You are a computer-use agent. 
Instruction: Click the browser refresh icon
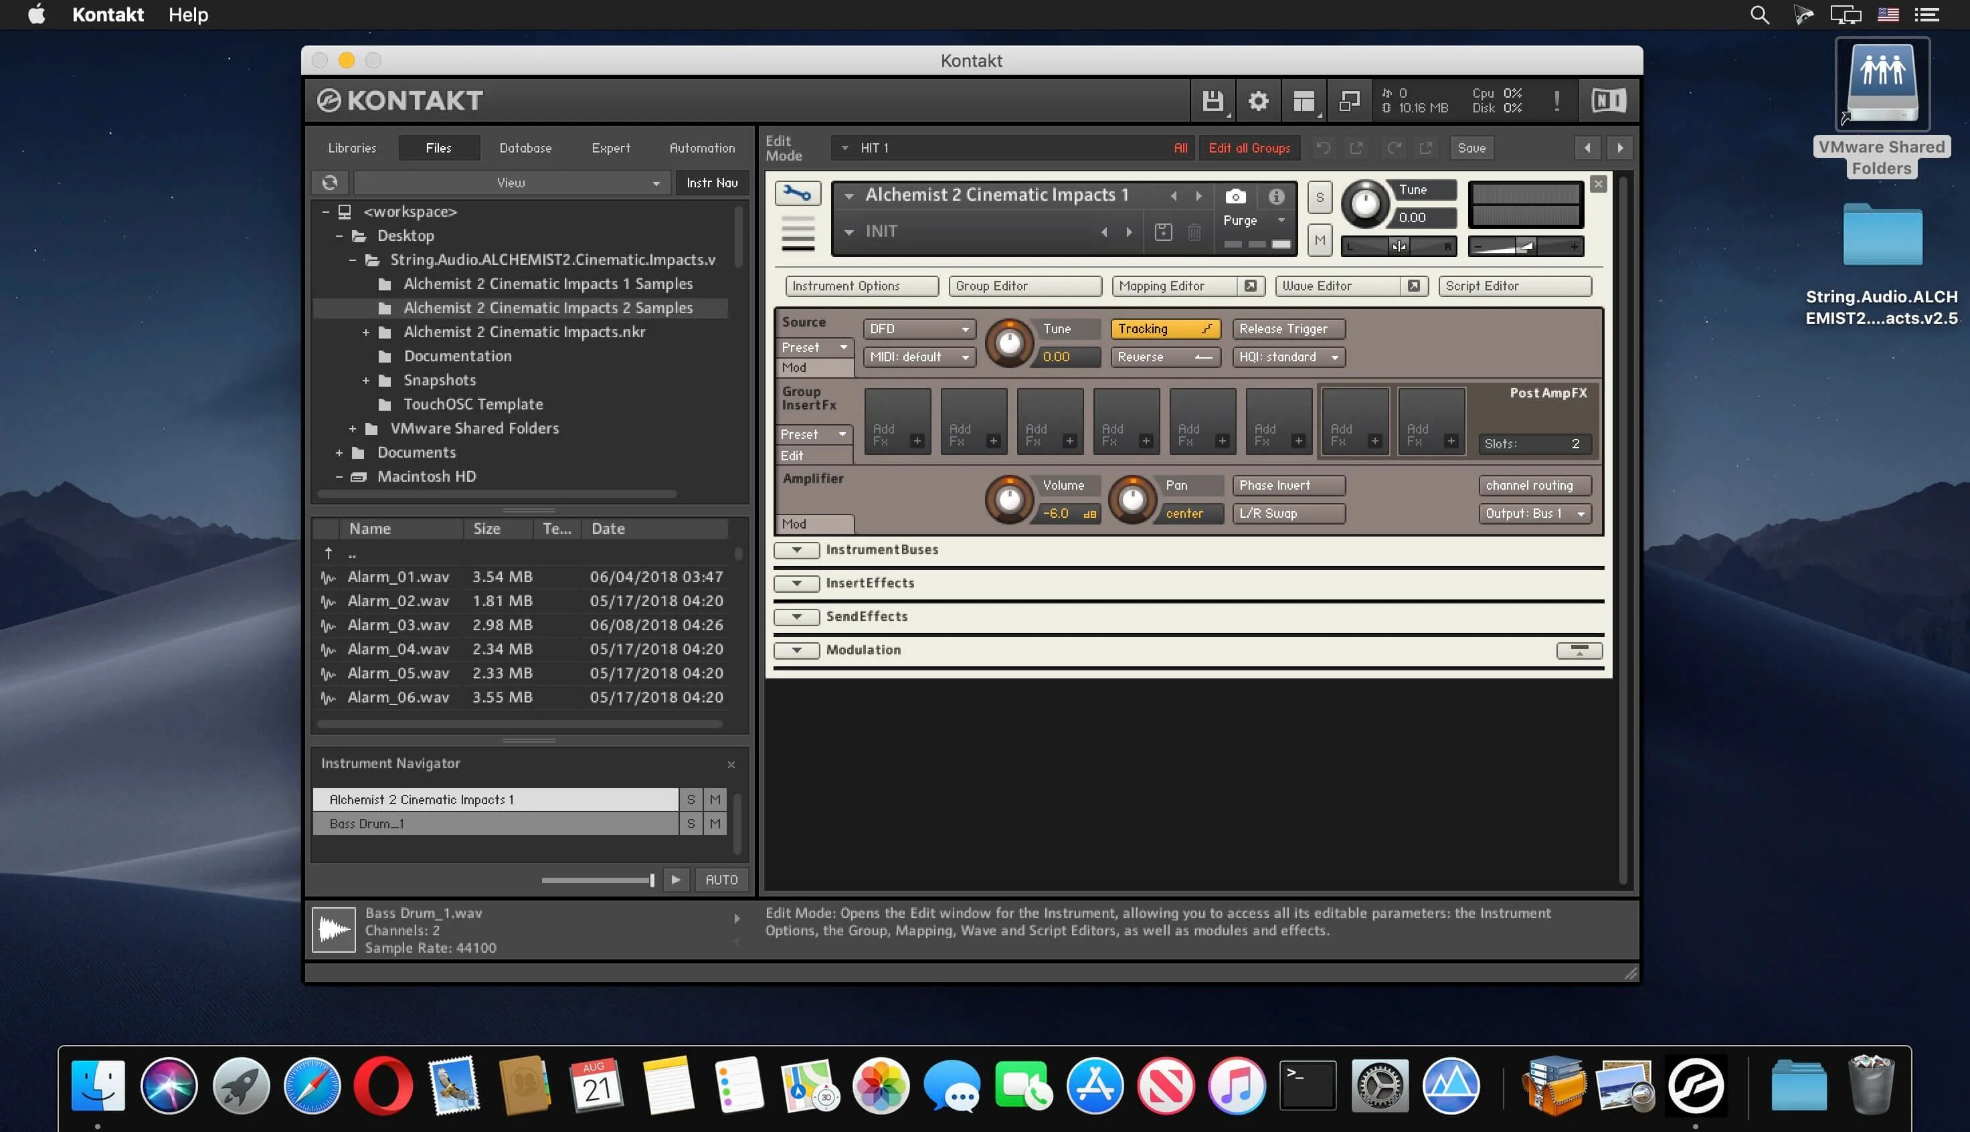pyautogui.click(x=330, y=183)
